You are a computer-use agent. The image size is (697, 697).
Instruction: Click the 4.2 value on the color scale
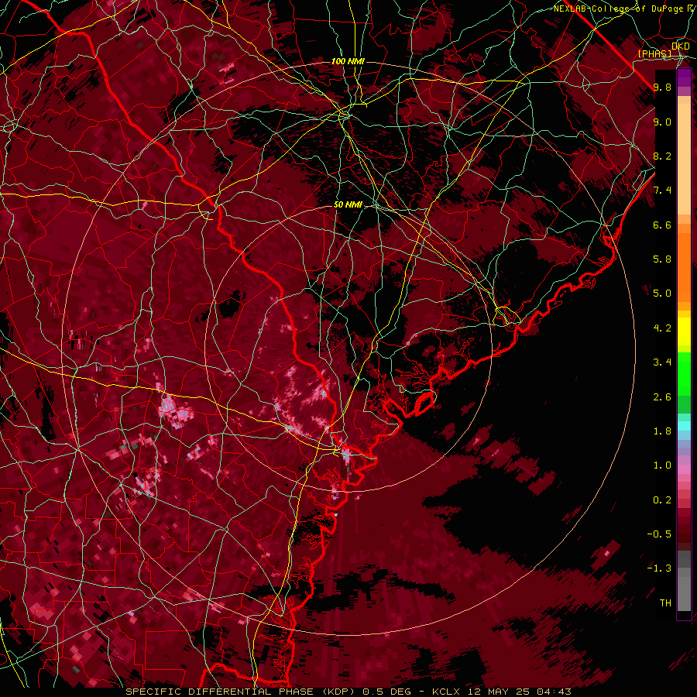pos(662,328)
